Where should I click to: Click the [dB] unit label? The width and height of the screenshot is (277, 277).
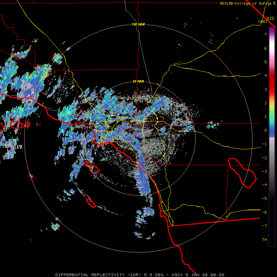click(x=263, y=22)
